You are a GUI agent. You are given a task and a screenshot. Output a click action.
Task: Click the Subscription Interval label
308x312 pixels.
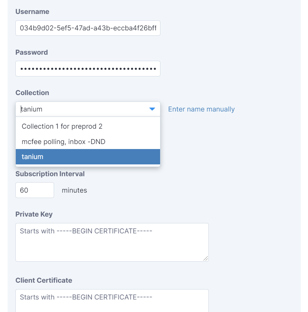tap(50, 174)
